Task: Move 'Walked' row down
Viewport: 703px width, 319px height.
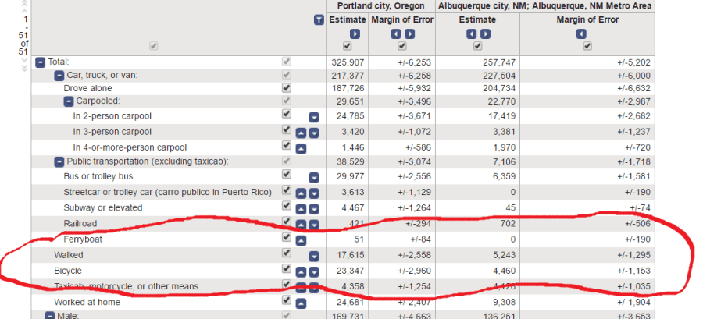Action: (314, 256)
